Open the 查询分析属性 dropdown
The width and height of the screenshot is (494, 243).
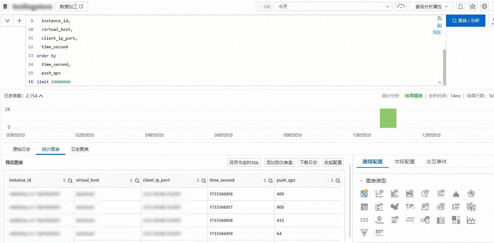tap(431, 7)
